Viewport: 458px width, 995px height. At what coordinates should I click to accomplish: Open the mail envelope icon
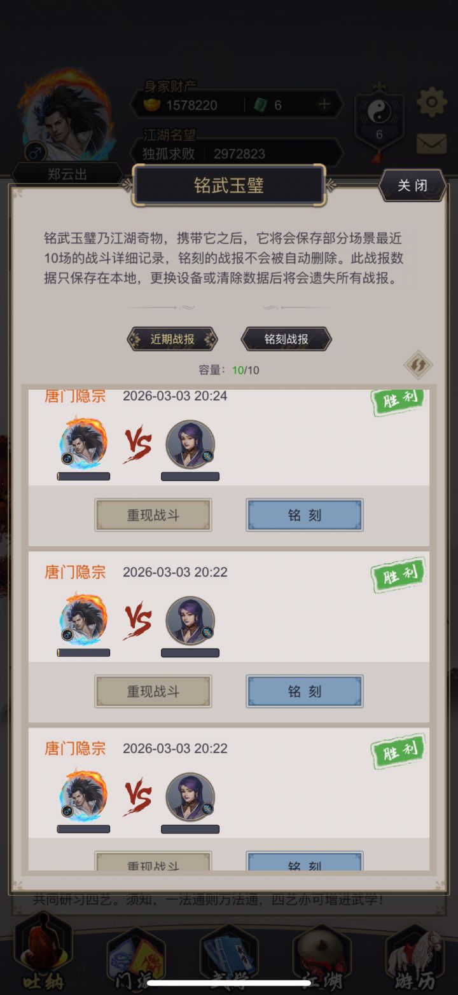click(x=431, y=144)
